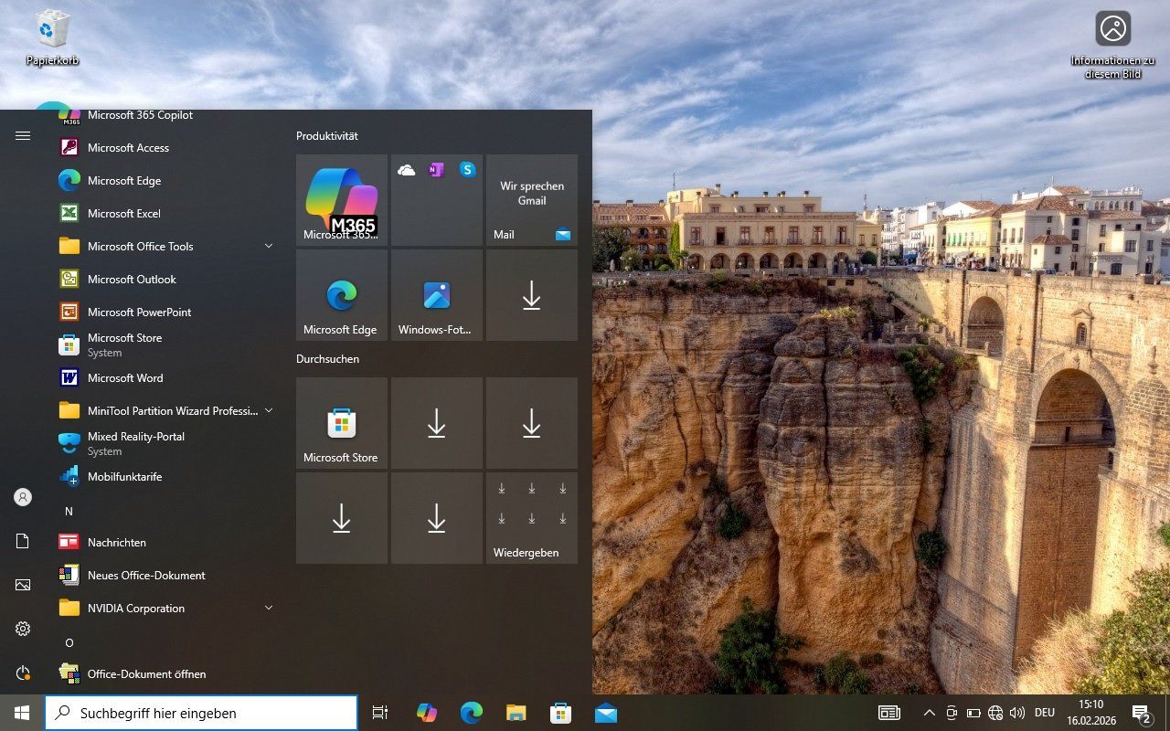Open Copilot from the taskbar
Viewport: 1170px width, 731px height.
click(x=426, y=713)
